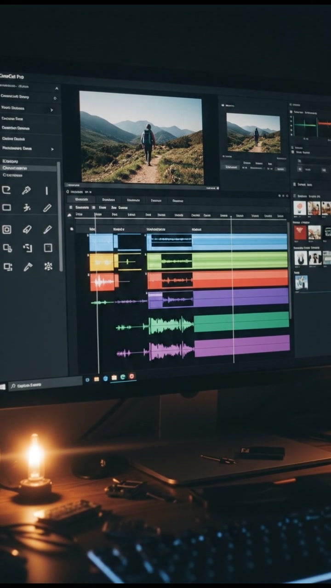331x588 pixels.
Task: Select the wide rectangle tool beside the running figure
Action: [x=6, y=208]
